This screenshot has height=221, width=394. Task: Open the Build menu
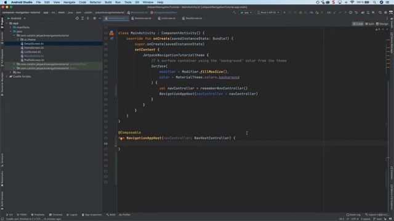point(108,2)
